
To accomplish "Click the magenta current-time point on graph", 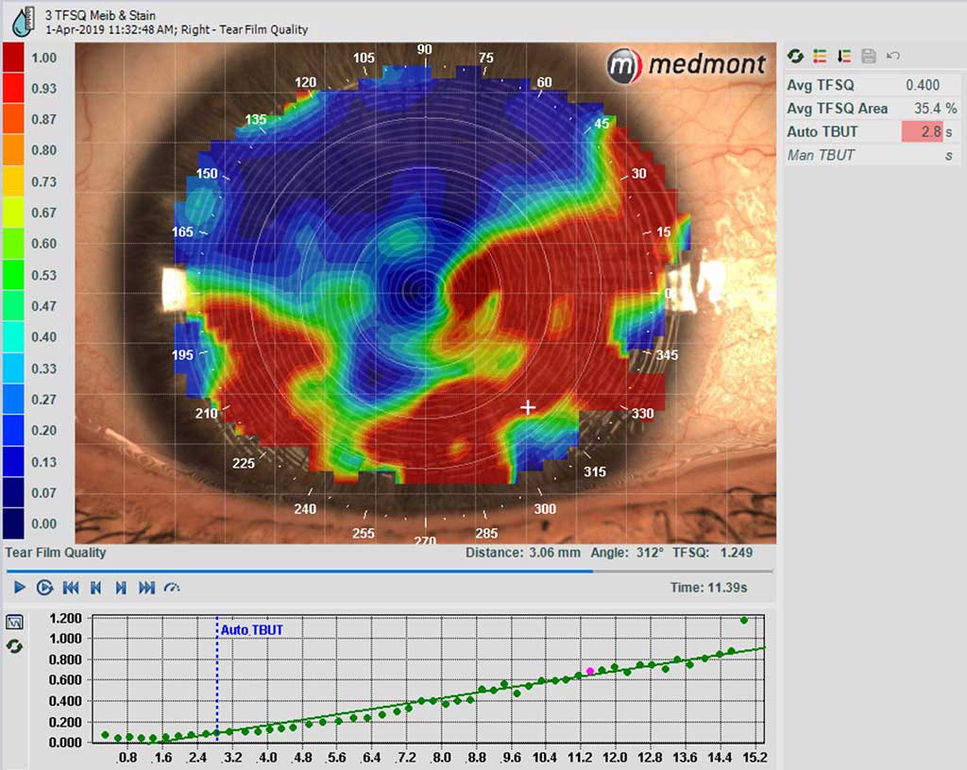I will [590, 671].
